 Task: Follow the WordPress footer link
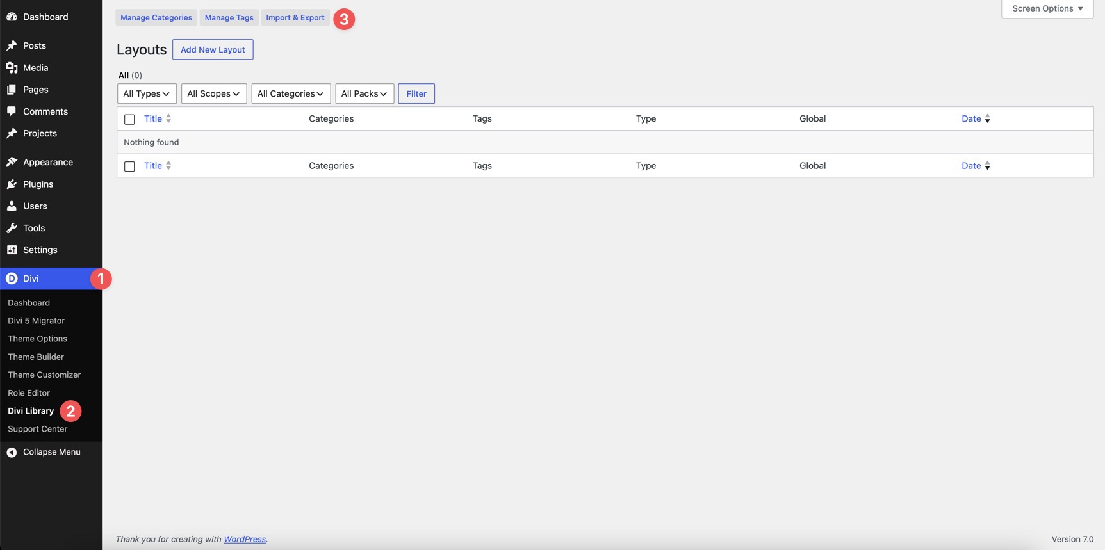click(x=245, y=539)
